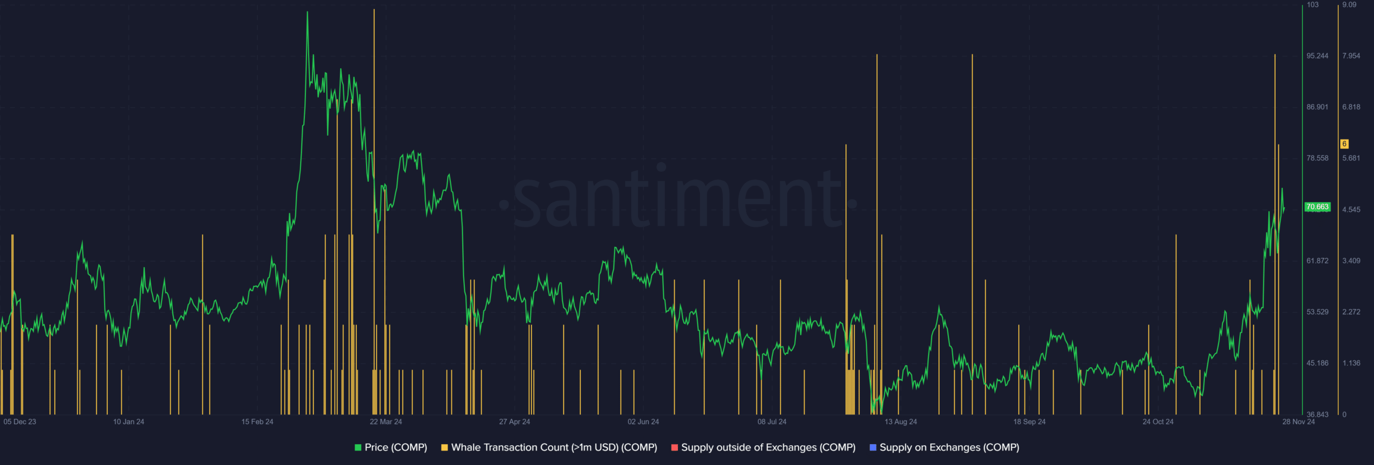
Task: Click the red Supply outside Exchanges swatch
Action: (x=675, y=447)
